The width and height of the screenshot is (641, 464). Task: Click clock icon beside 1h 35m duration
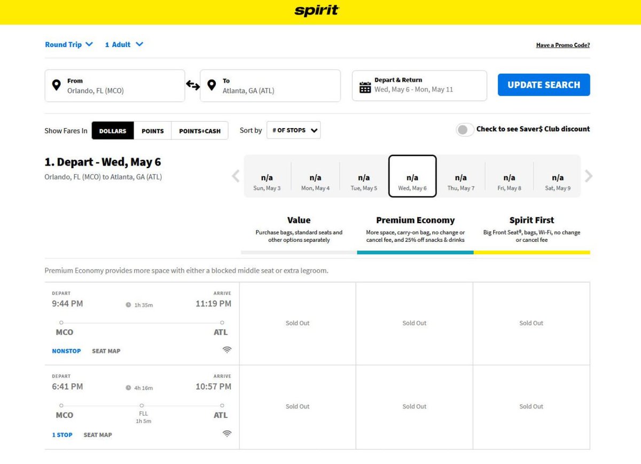click(128, 305)
